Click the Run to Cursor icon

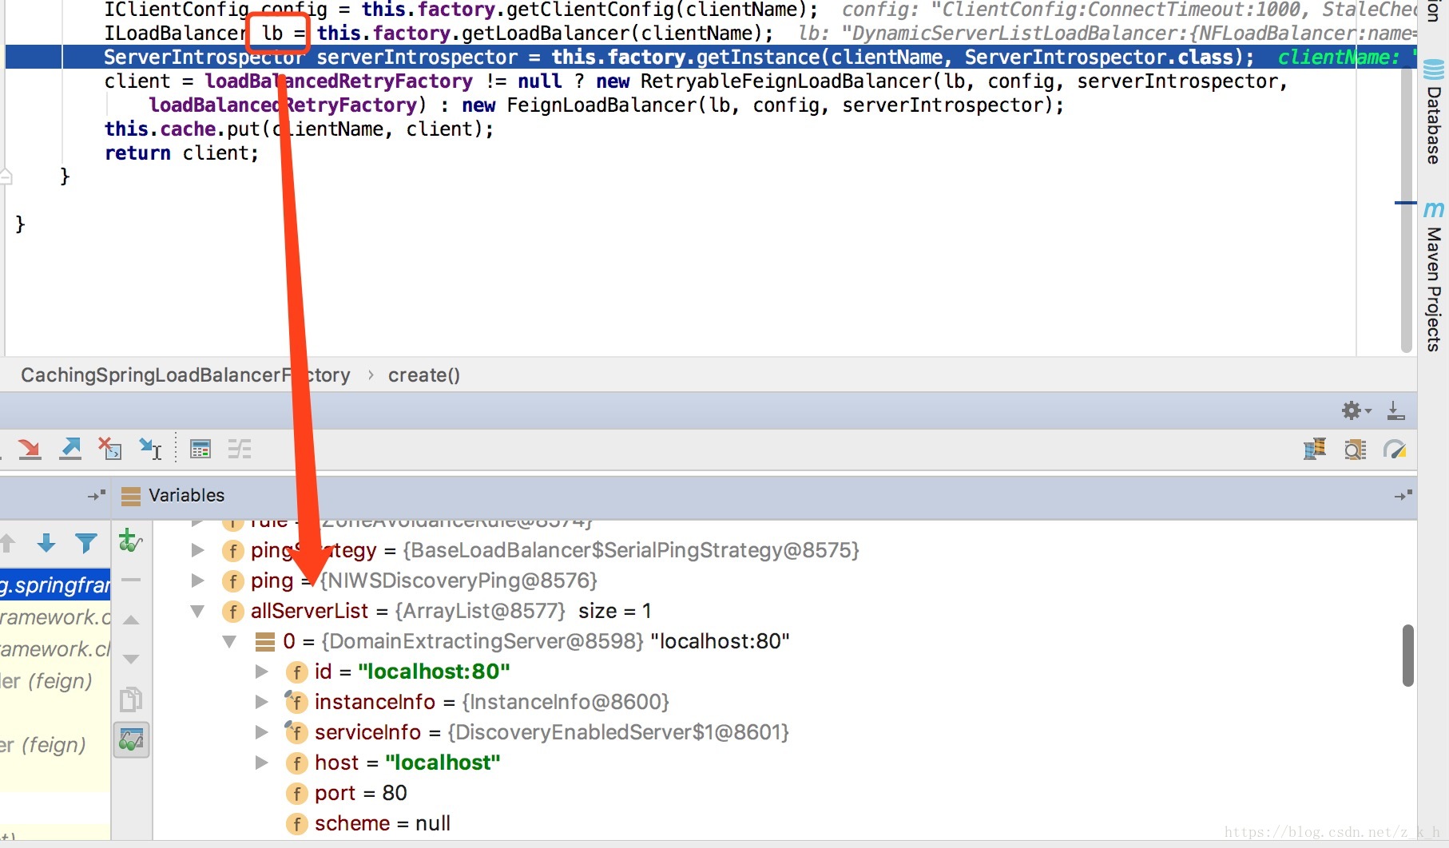click(x=150, y=450)
